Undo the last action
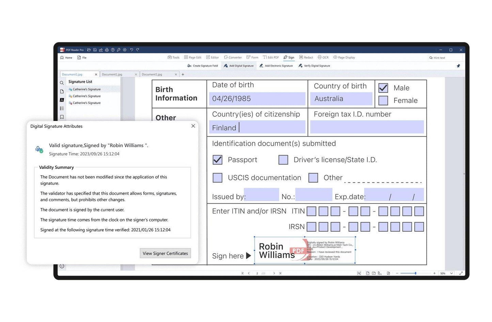The height and width of the screenshot is (322, 492). tap(132, 50)
